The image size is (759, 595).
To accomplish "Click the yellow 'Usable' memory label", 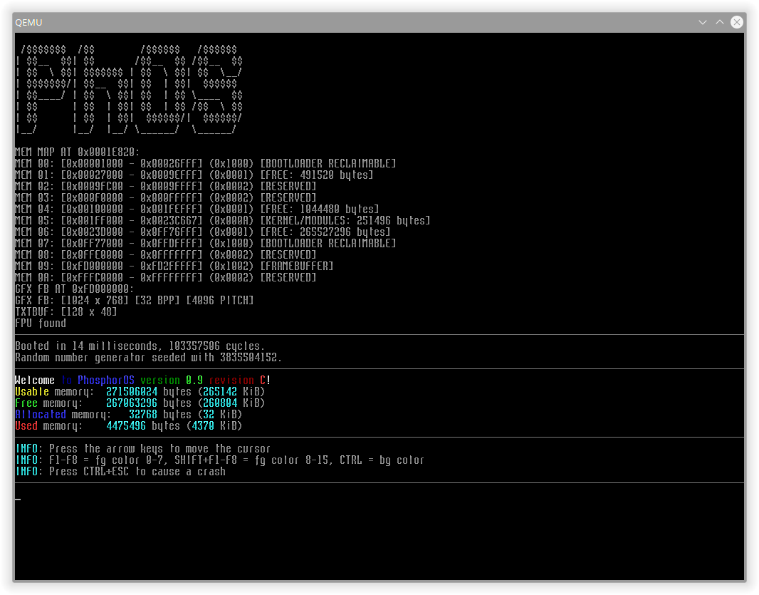I will (32, 391).
